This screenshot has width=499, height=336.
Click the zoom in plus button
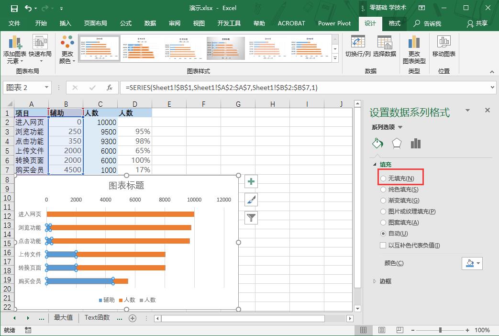coord(467,330)
